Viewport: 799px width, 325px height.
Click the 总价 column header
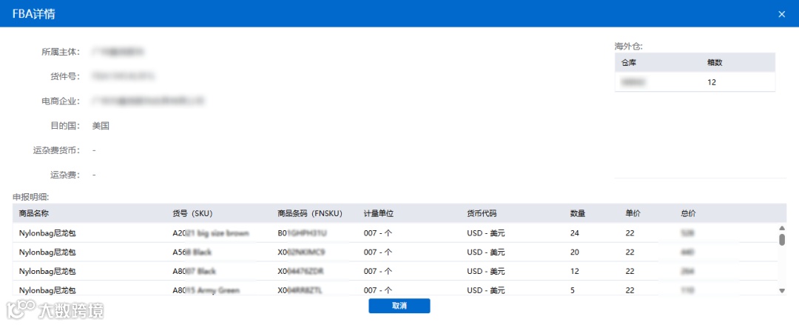point(689,213)
